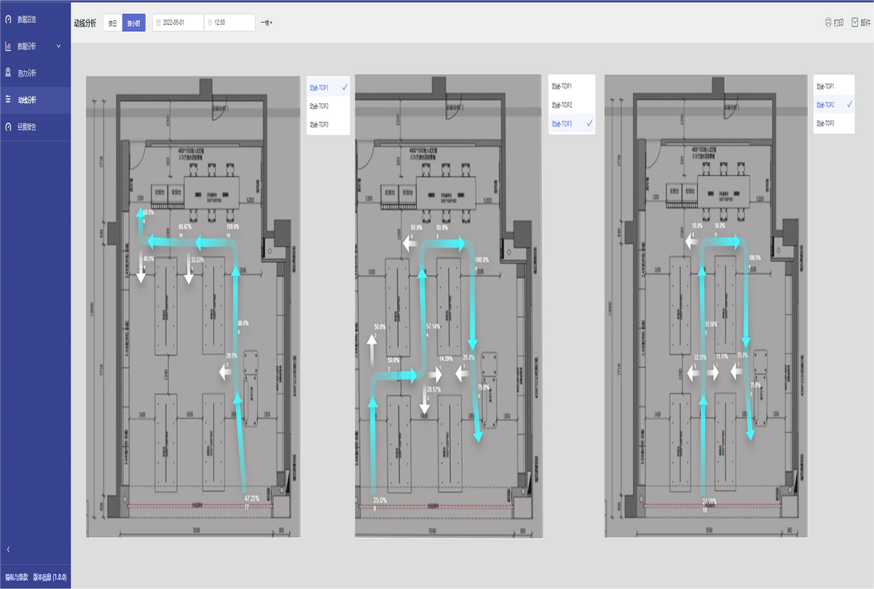Switch to 按日 daily view
Screen dimensions: 874x589
click(112, 23)
